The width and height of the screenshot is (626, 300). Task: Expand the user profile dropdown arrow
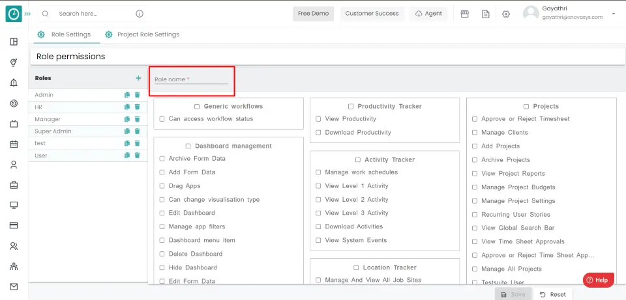(x=613, y=14)
